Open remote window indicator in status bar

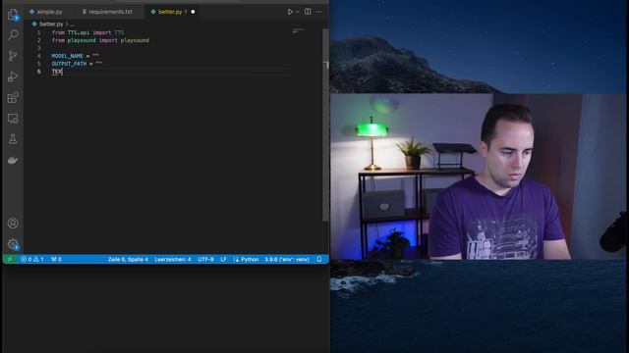click(x=10, y=259)
